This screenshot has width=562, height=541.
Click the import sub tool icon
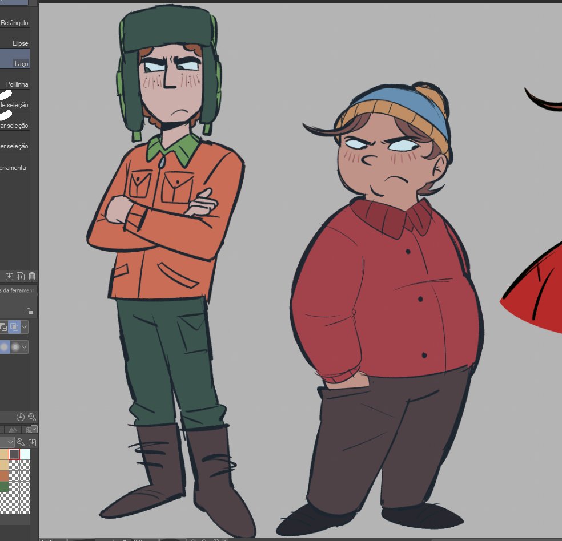(x=9, y=276)
